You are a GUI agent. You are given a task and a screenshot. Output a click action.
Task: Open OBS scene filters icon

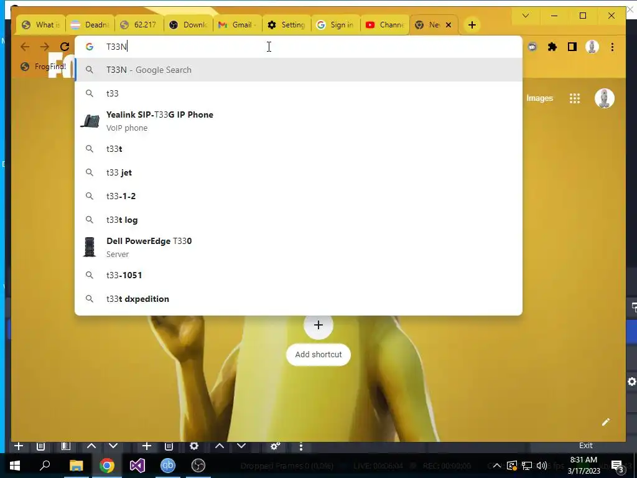click(x=65, y=446)
